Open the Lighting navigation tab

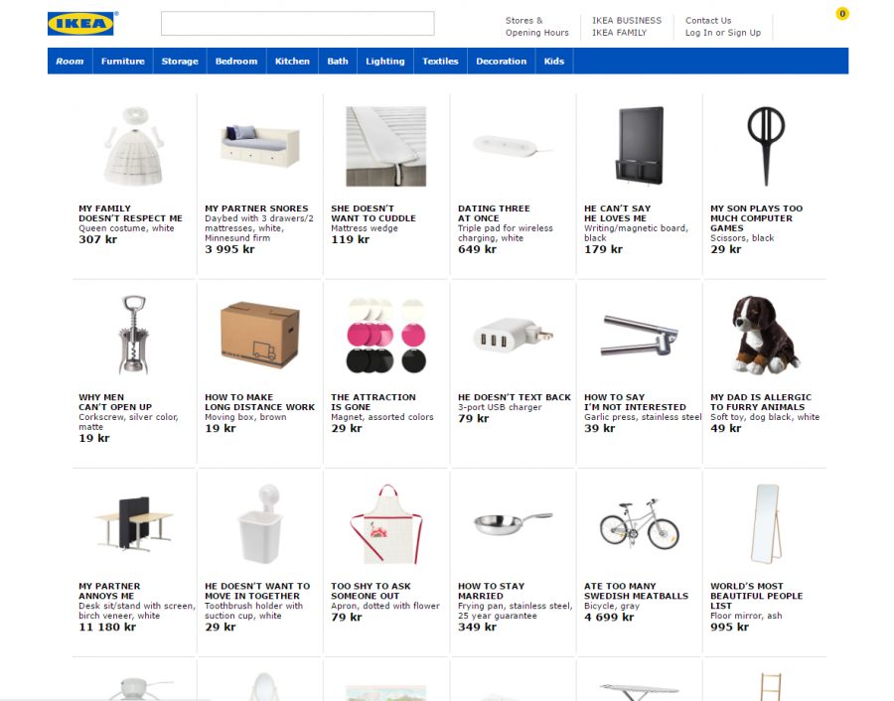[x=384, y=61]
